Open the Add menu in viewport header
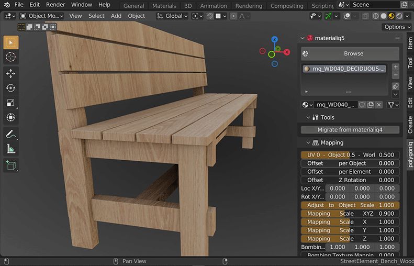414x266 pixels. click(x=116, y=16)
